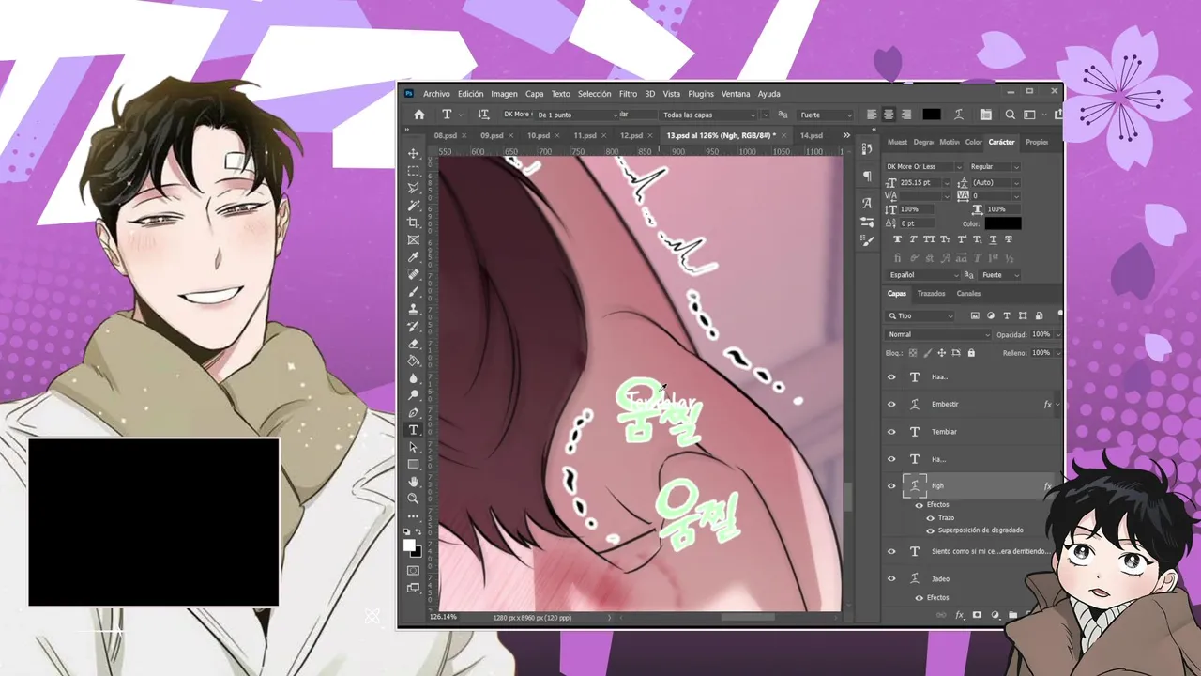
Task: Hide the Haa... text layer
Action: tap(891, 376)
